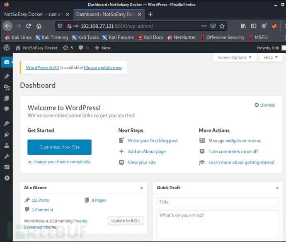Viewport: 286px width, 242px height.
Task: Bookmark this page with the star icon
Action: [x=222, y=26]
